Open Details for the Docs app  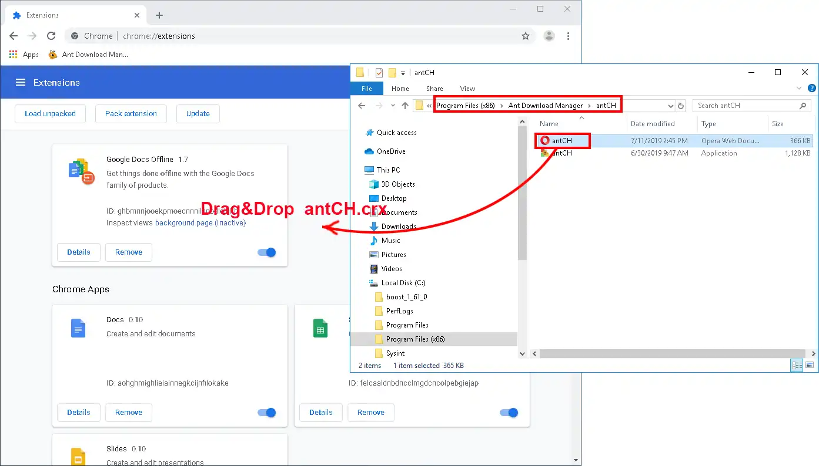[79, 413]
